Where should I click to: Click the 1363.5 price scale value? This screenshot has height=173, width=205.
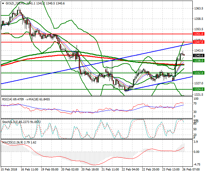click(x=199, y=8)
